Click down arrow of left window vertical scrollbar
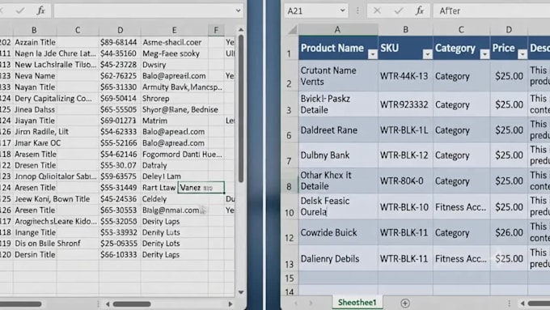Screen dimensions: 550x310 (x=241, y=292)
